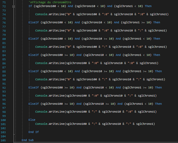Click the ElseIf keyword on line 92
This screenshot has width=178, height=143.
(x=34, y=88)
